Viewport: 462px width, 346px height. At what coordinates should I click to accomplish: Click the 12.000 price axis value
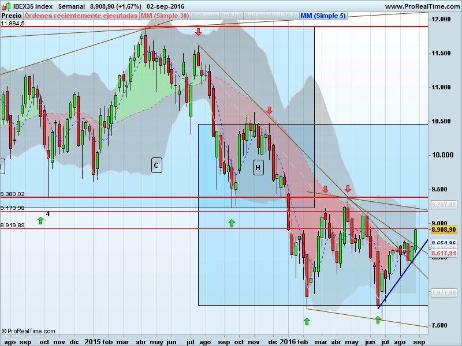pyautogui.click(x=441, y=19)
